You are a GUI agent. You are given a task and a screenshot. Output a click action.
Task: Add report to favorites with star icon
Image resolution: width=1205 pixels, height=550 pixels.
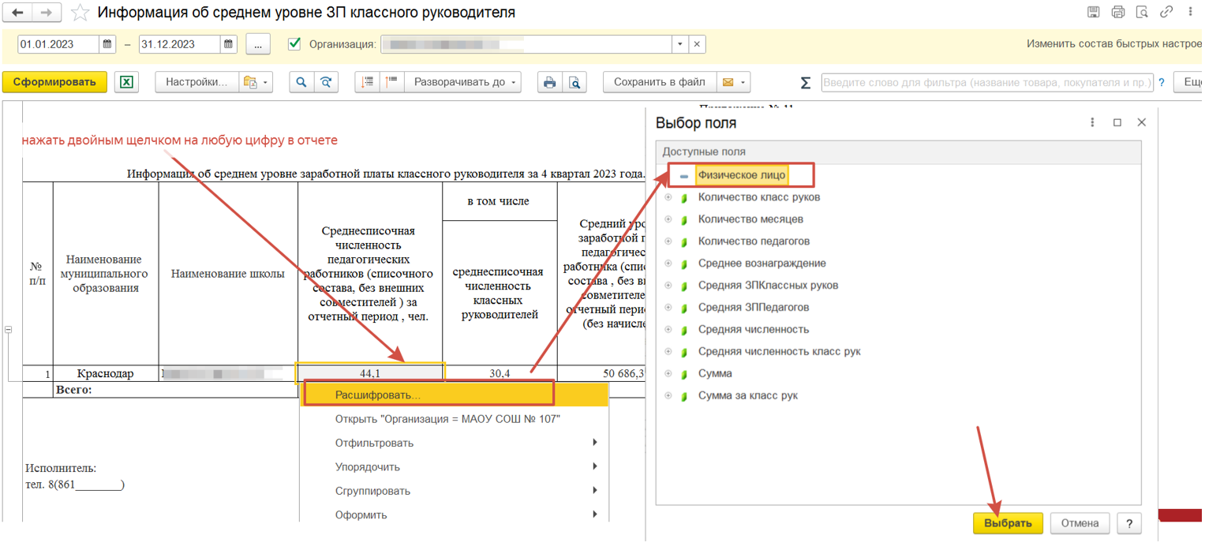[80, 13]
